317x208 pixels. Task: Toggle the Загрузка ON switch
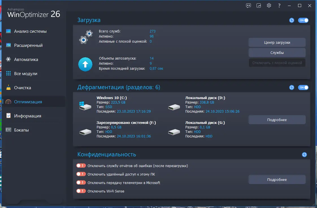[x=303, y=20]
